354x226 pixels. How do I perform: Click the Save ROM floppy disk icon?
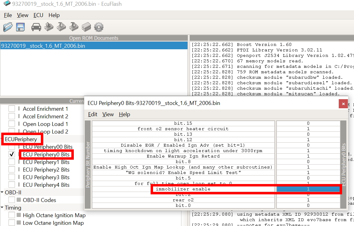(x=20, y=27)
